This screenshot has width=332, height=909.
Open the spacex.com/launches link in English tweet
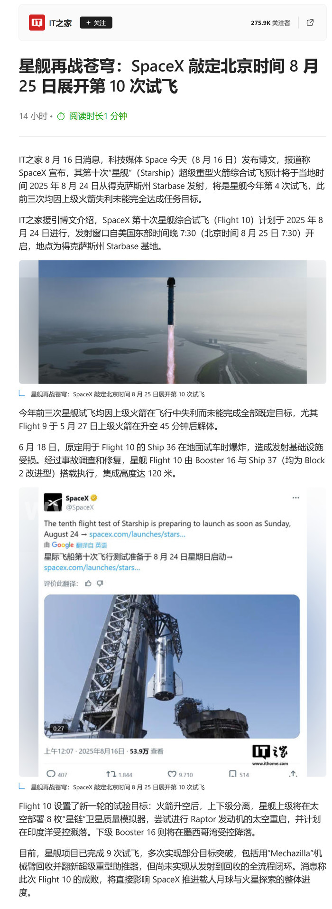click(x=137, y=534)
